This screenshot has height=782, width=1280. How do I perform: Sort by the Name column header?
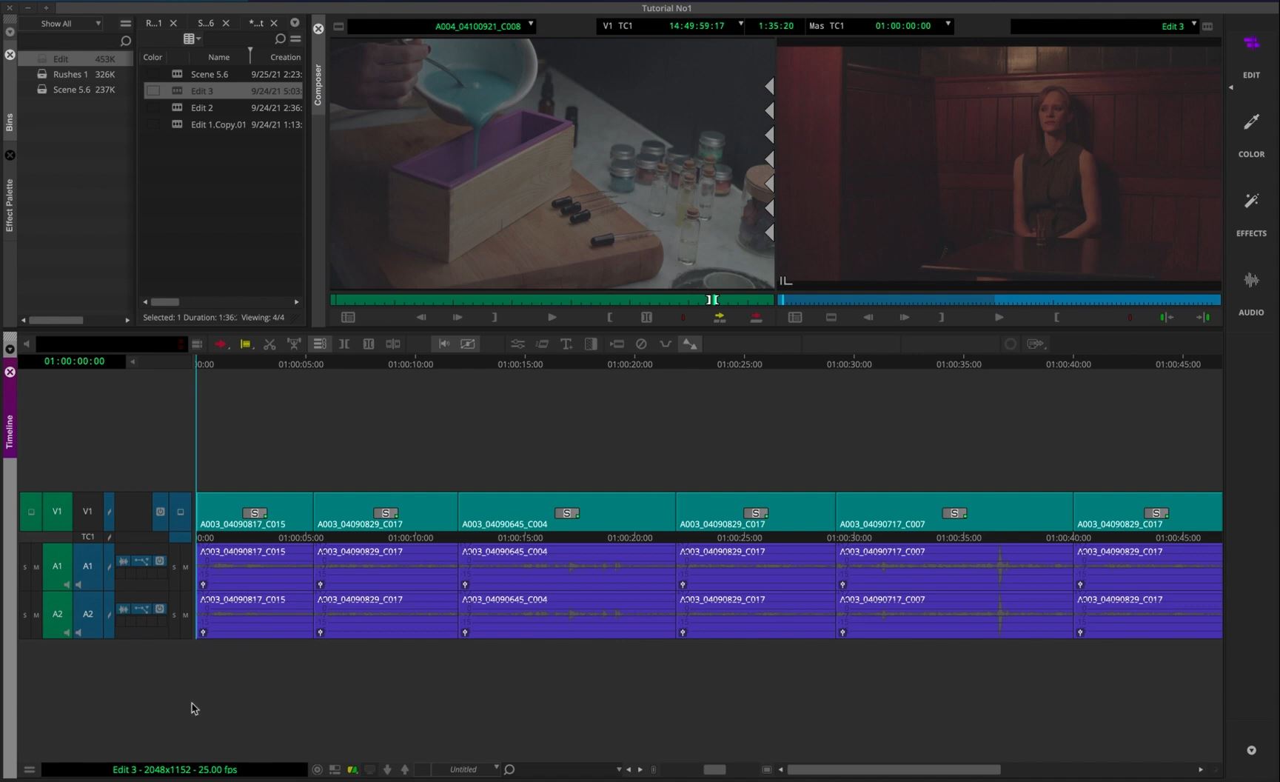coord(218,57)
